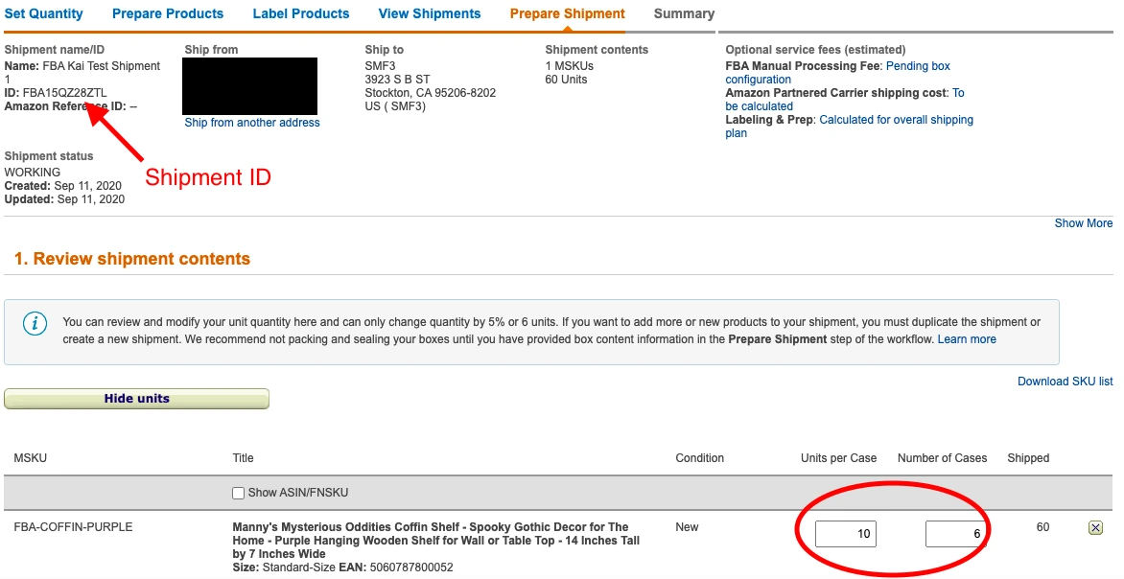Click Ship from another address link
This screenshot has height=579, width=1124.
click(x=252, y=123)
